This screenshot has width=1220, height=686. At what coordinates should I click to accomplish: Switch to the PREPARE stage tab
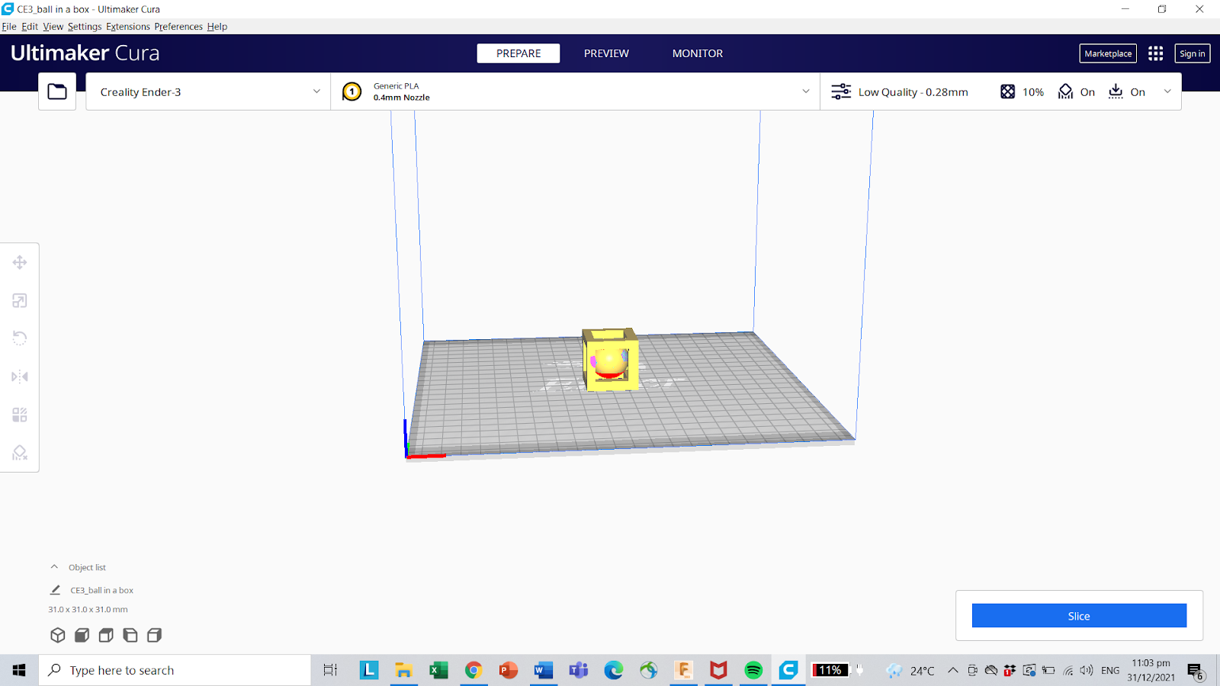coord(518,53)
